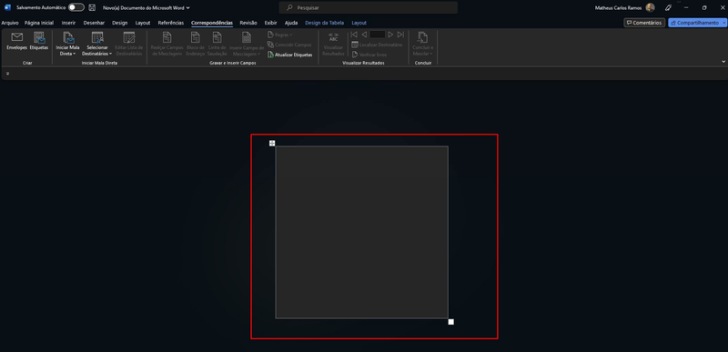Open the user profile picture
728x352 pixels.
pyautogui.click(x=650, y=7)
